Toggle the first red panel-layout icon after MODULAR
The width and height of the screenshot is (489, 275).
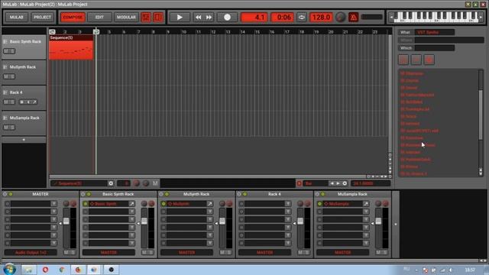pyautogui.click(x=146, y=17)
